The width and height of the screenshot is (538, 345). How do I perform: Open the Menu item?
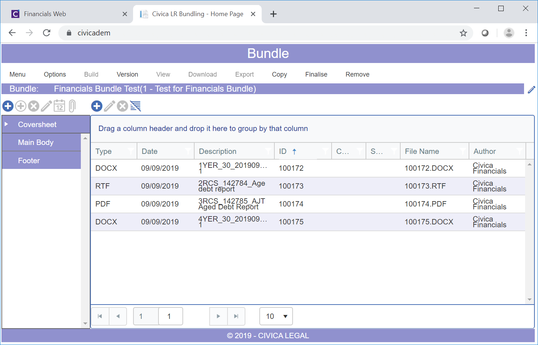point(18,74)
